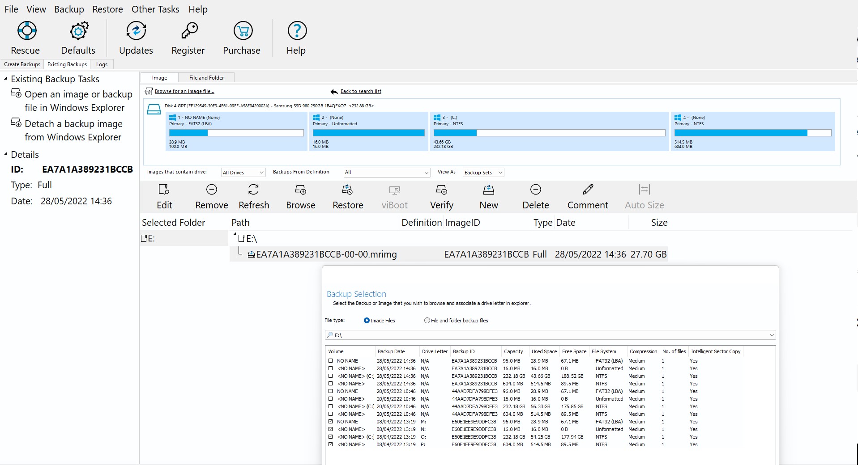Open the Defaults gear icon

tap(79, 31)
